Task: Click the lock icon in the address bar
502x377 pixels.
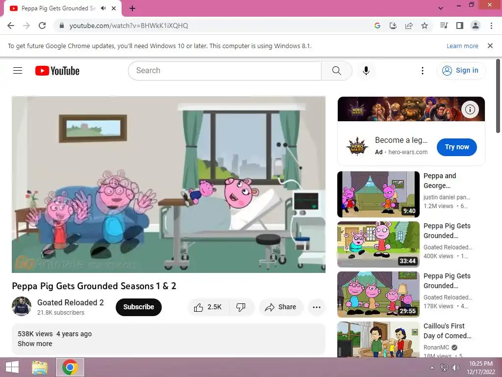Action: (62, 26)
